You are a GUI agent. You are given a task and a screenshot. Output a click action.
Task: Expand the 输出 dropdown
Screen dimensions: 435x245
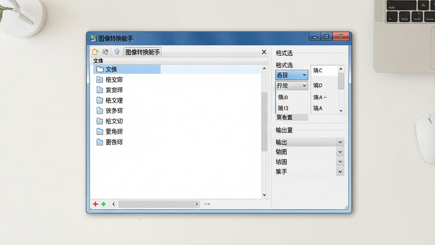[x=340, y=142]
